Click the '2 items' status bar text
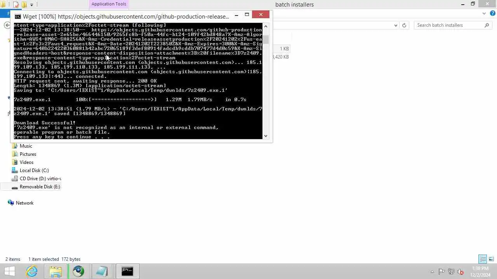Viewport: 497px width, 279px height. click(13, 259)
